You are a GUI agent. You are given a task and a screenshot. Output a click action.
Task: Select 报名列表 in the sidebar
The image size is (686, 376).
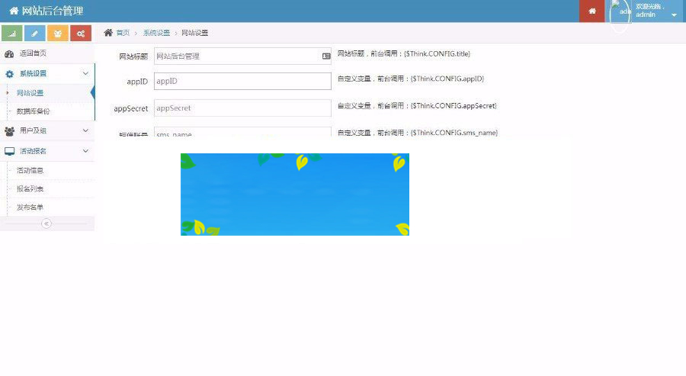30,188
